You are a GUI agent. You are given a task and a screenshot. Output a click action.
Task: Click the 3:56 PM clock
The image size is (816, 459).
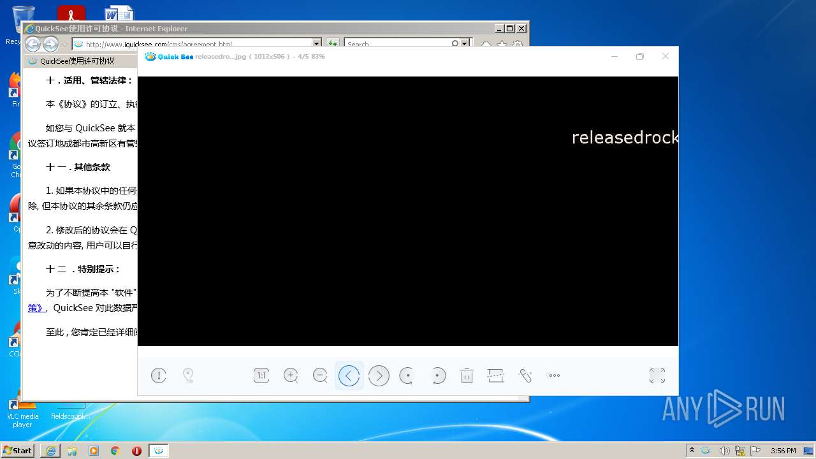click(x=783, y=451)
